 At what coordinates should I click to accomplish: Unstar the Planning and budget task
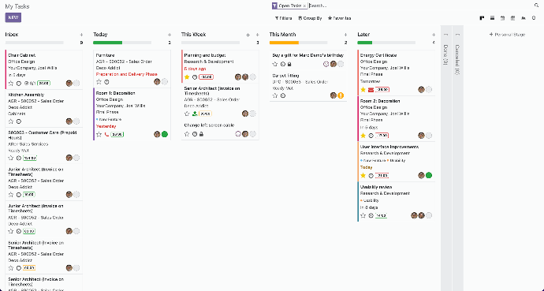187,77
